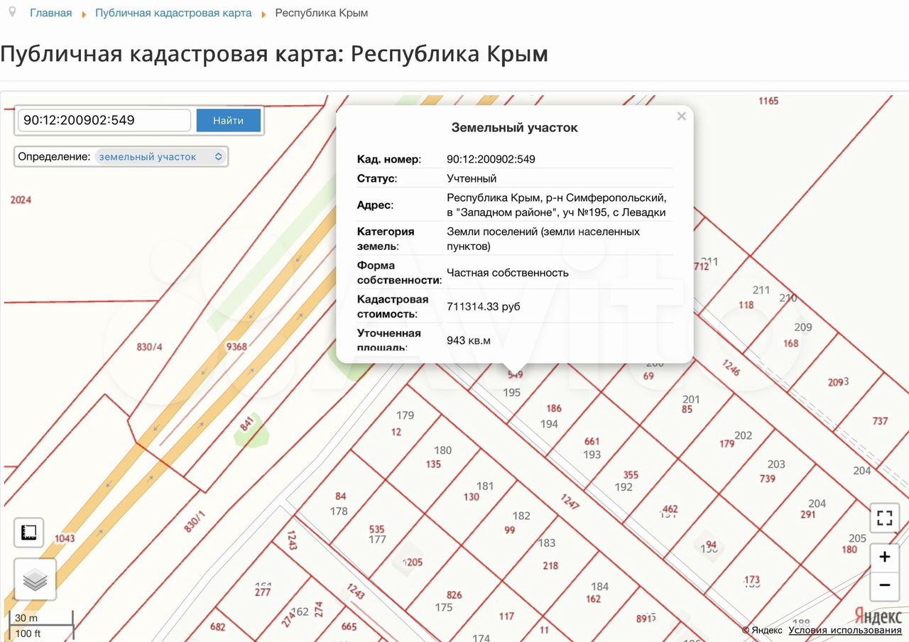Image resolution: width=909 pixels, height=642 pixels.
Task: Click parcel 661 on the map
Action: click(x=592, y=442)
